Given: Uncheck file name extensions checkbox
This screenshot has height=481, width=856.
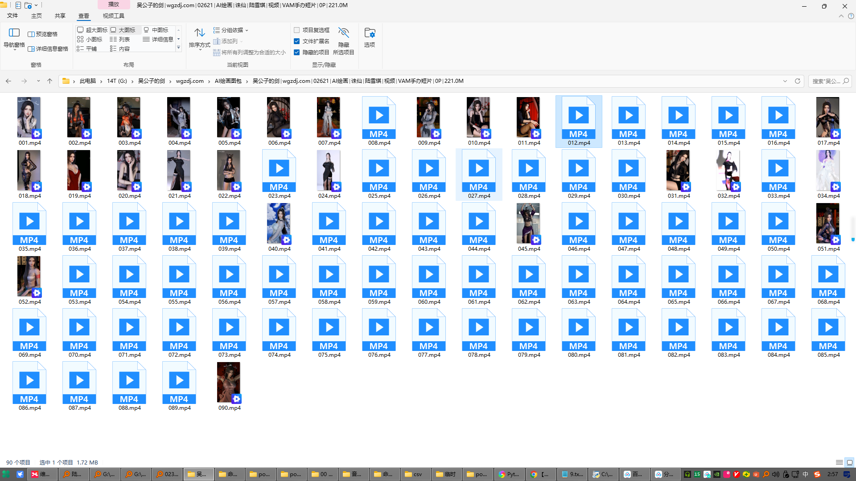Looking at the screenshot, I should click(x=297, y=41).
